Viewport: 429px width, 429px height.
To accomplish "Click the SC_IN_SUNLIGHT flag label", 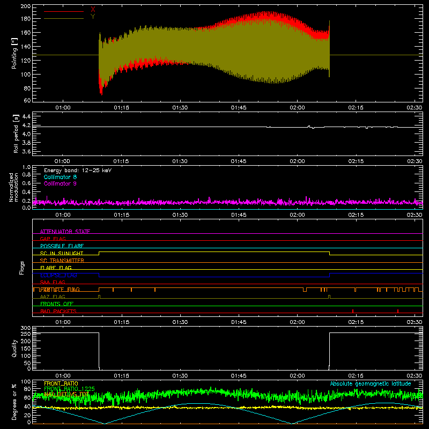I will pyautogui.click(x=62, y=253).
